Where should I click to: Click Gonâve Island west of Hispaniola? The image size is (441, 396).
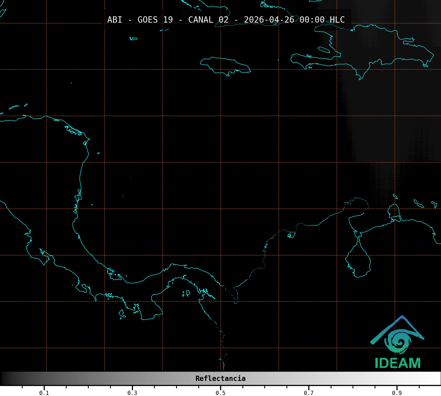coord(324,50)
